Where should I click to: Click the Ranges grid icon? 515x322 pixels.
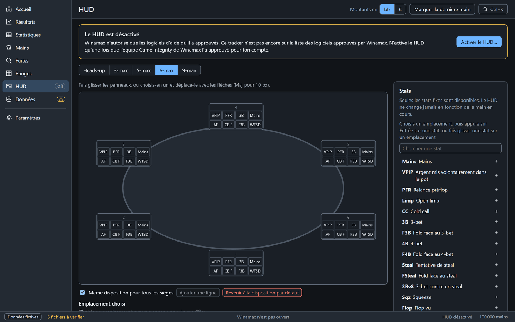(9, 73)
